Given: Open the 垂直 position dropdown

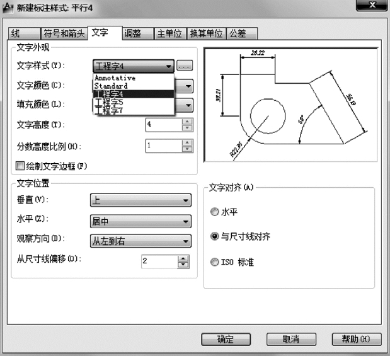Looking at the screenshot, I should point(141,201).
